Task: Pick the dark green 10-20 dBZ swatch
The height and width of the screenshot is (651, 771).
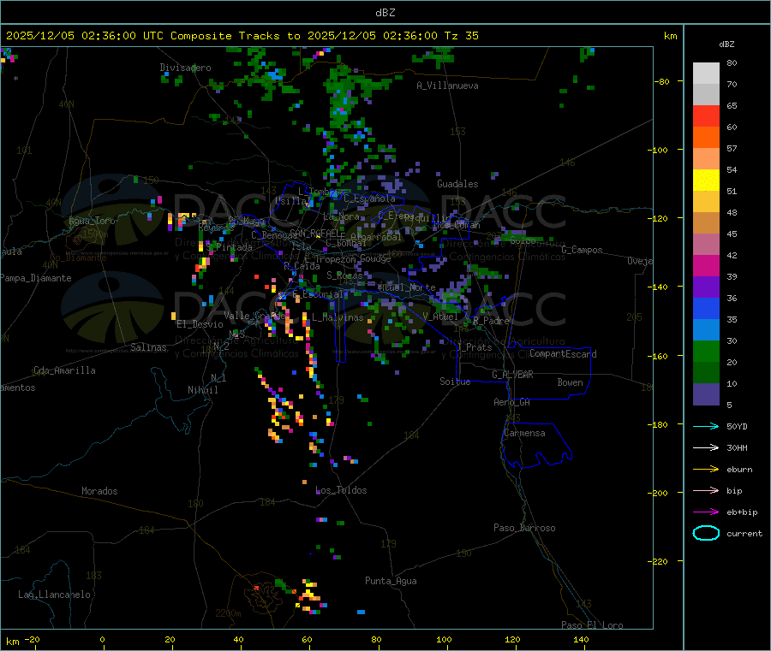Action: pos(706,373)
